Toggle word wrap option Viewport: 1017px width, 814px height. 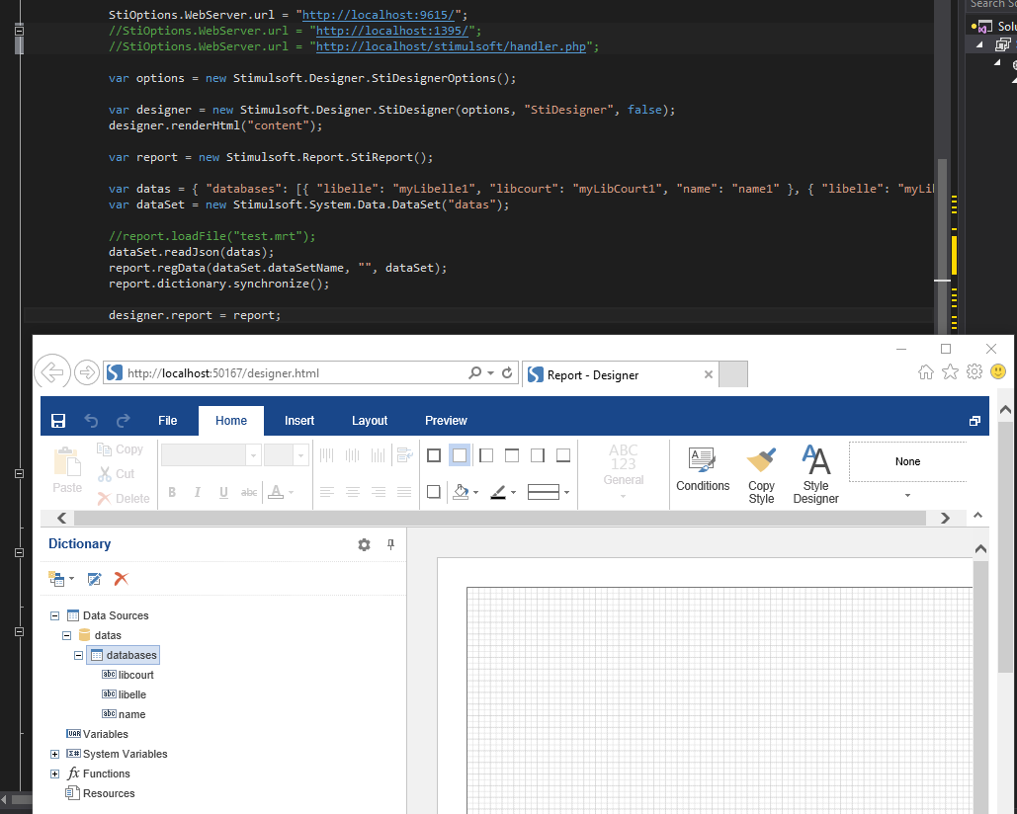point(405,455)
